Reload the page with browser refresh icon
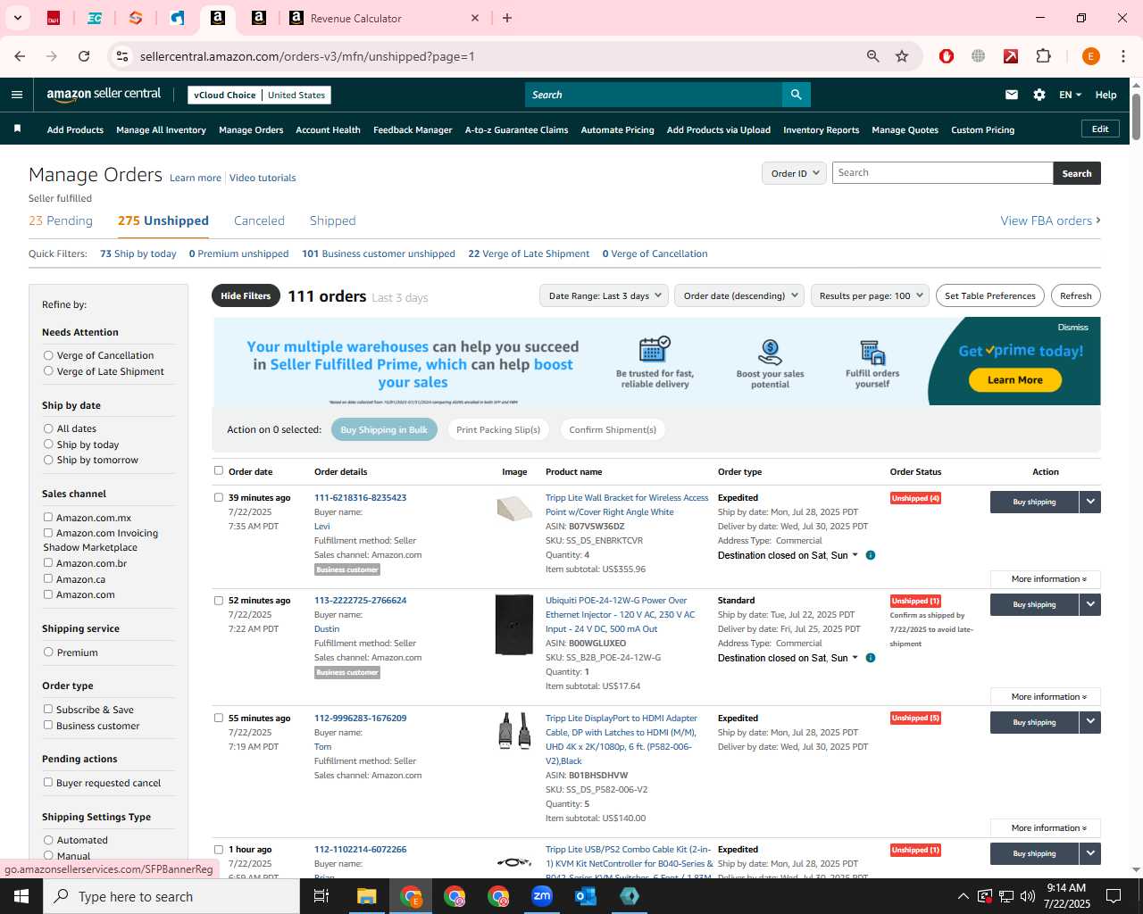 coord(84,56)
